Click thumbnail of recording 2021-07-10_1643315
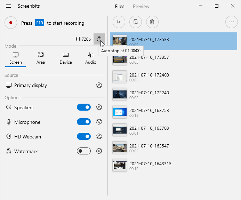The image size is (241, 200). [120, 166]
